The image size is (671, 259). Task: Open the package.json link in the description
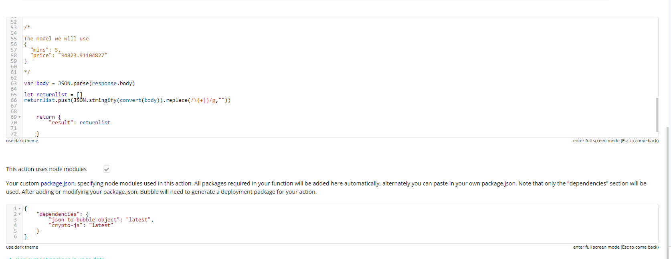coord(57,183)
